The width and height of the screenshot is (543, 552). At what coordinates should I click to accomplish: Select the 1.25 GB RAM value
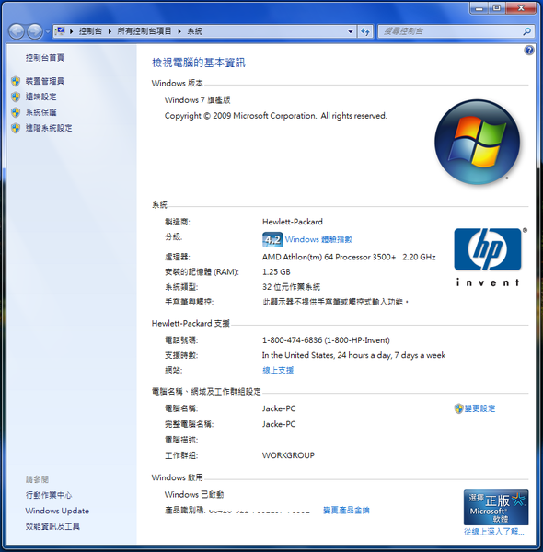(x=276, y=272)
